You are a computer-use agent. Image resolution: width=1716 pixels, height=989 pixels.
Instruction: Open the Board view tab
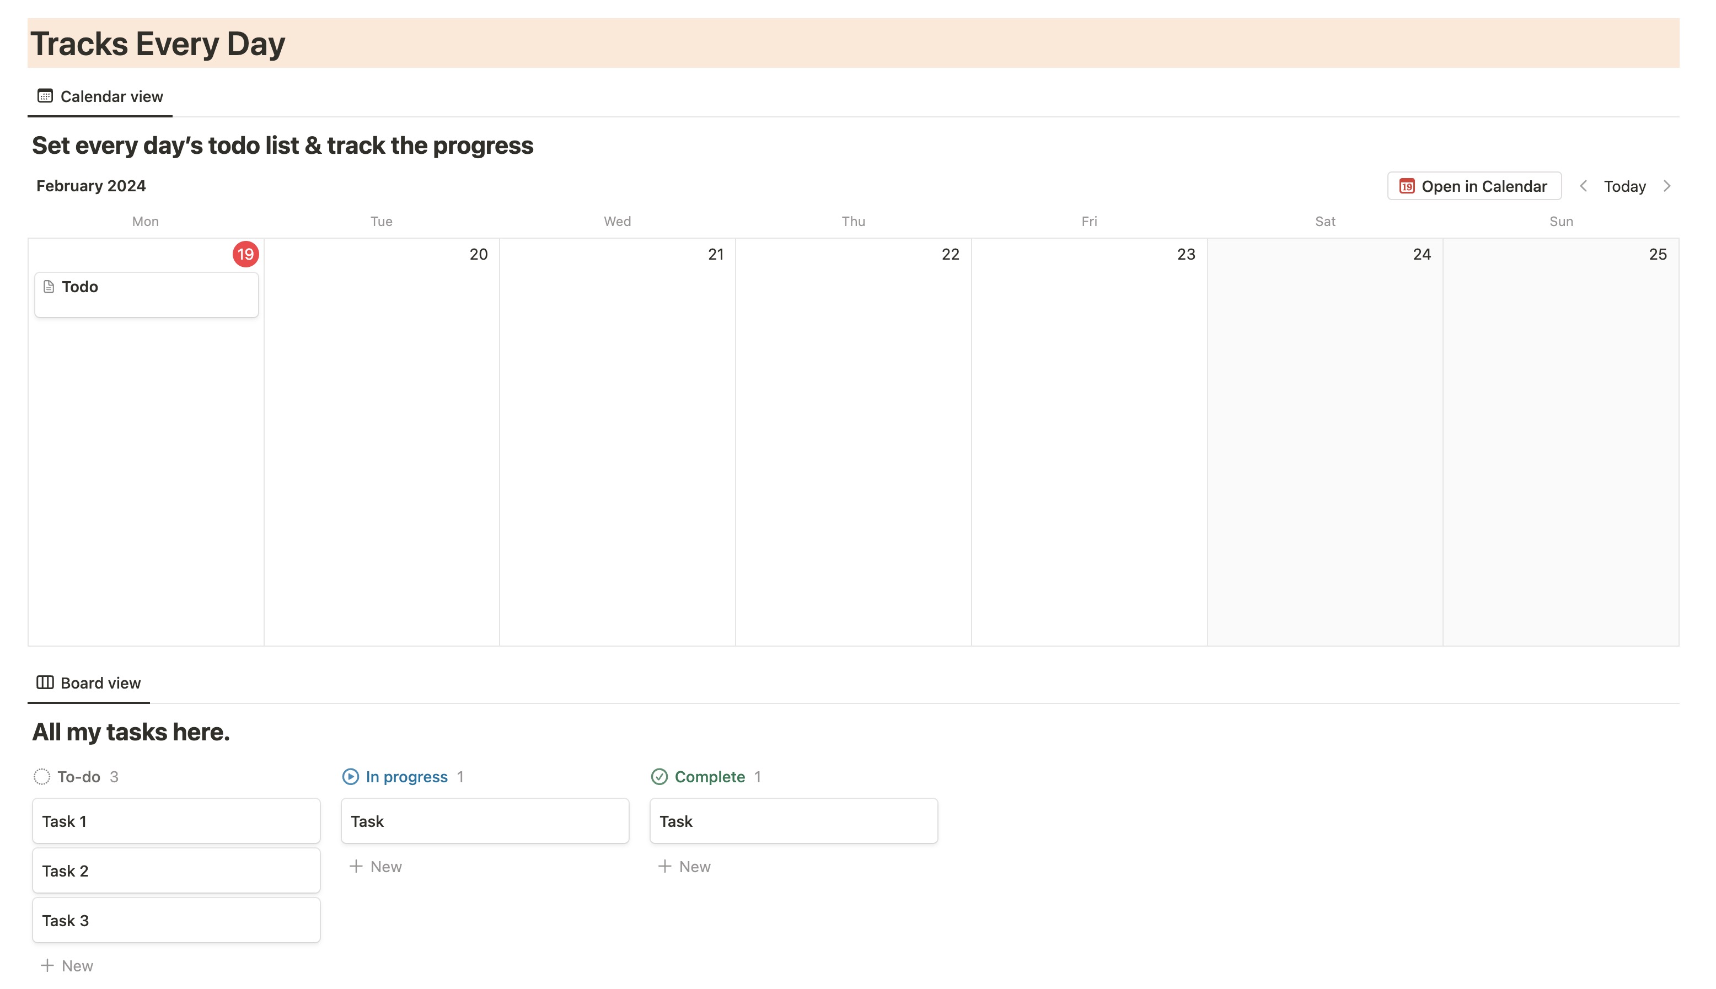click(x=100, y=684)
